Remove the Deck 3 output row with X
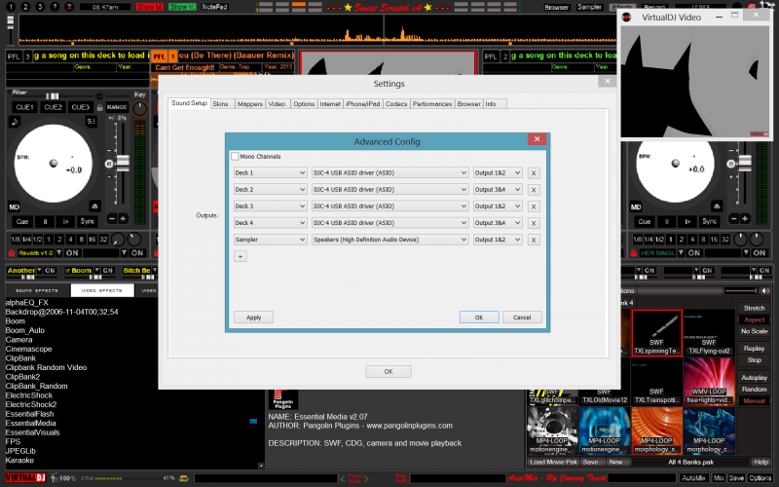This screenshot has height=487, width=779. pyautogui.click(x=534, y=206)
